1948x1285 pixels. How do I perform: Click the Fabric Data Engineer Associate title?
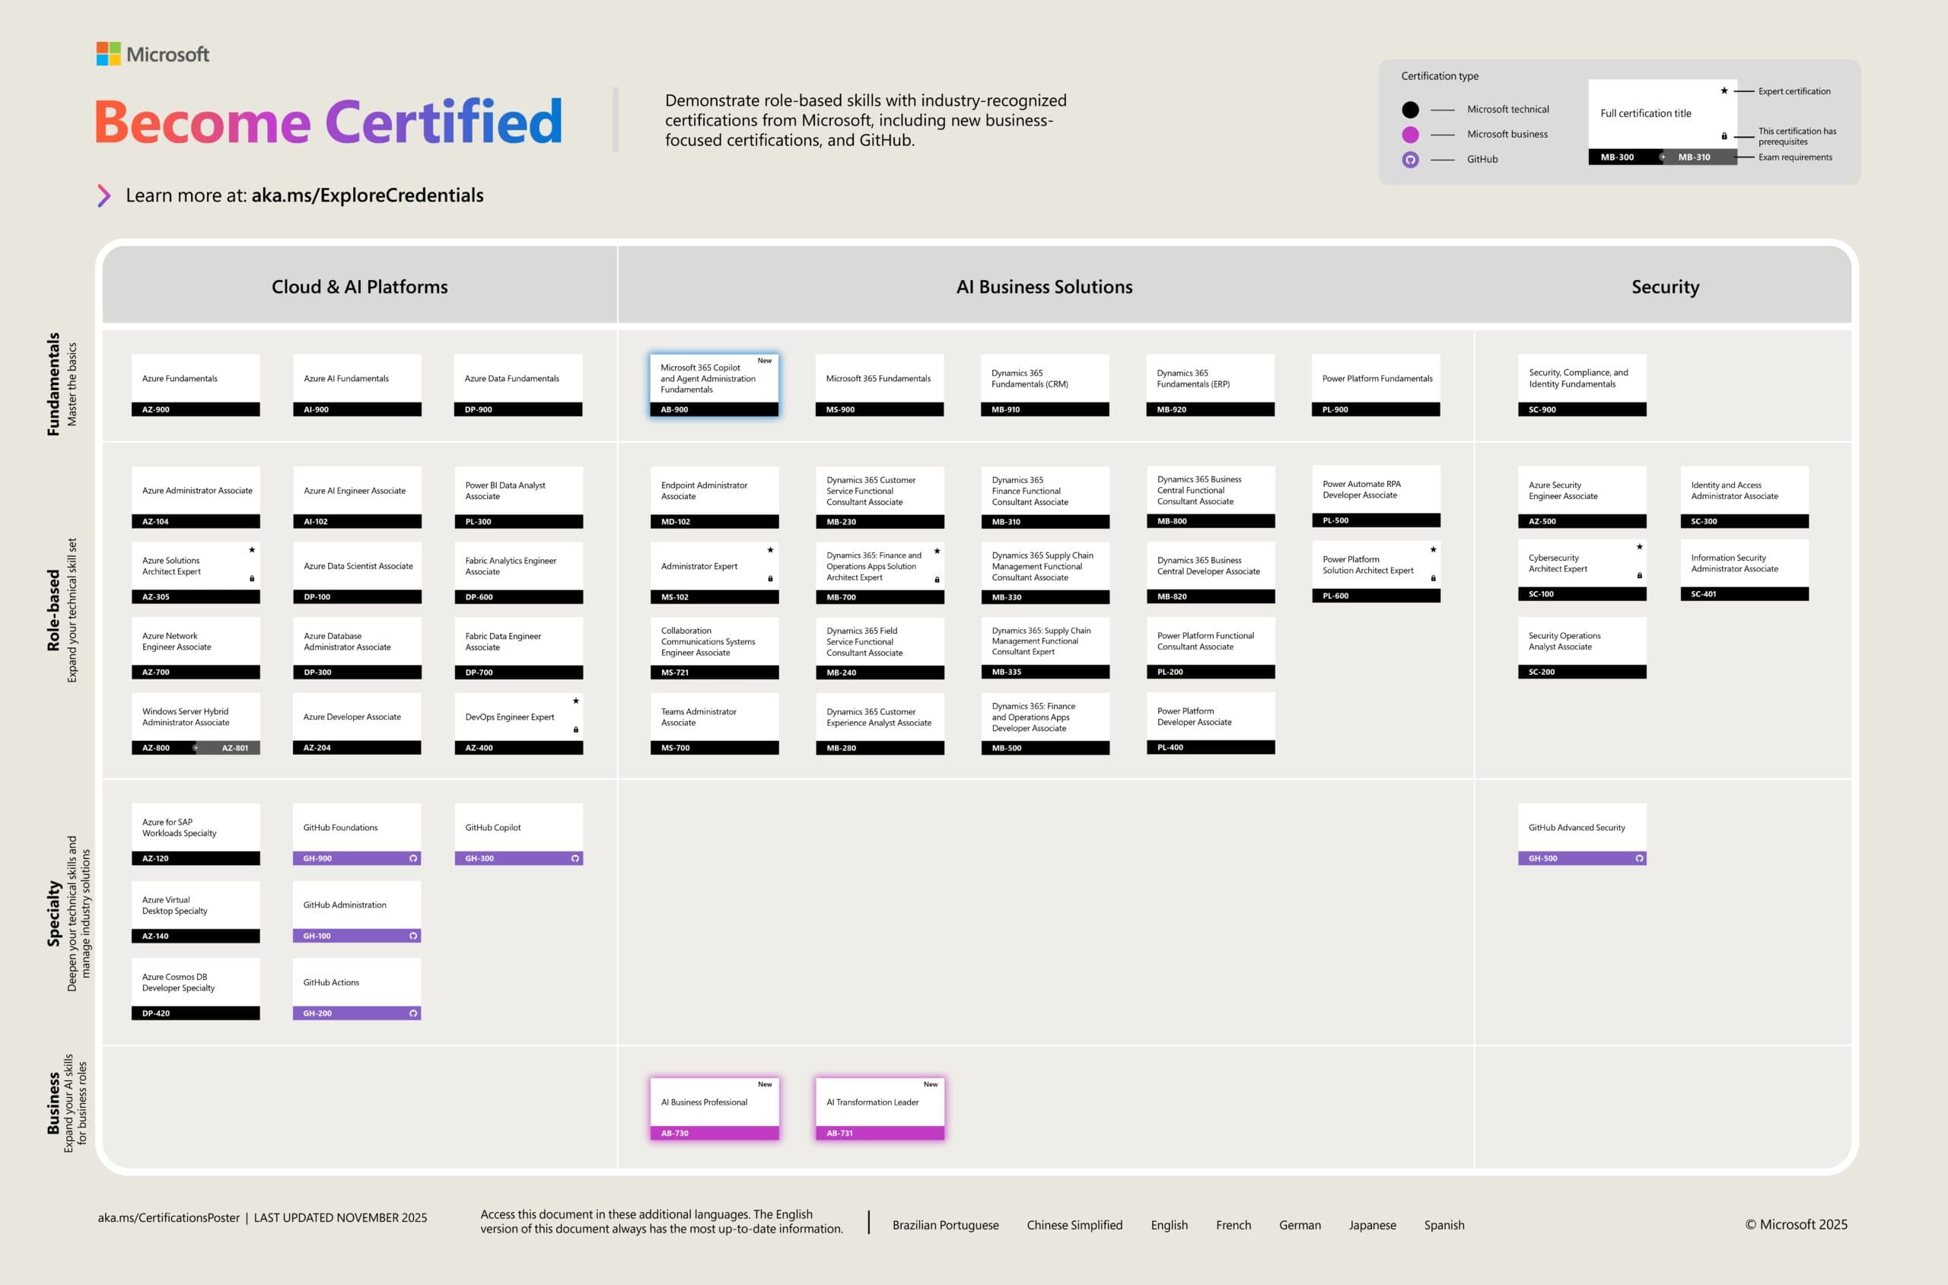pyautogui.click(x=503, y=641)
